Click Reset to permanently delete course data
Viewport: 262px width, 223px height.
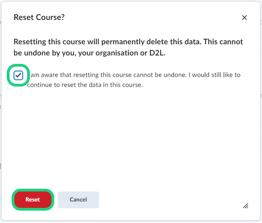33,199
